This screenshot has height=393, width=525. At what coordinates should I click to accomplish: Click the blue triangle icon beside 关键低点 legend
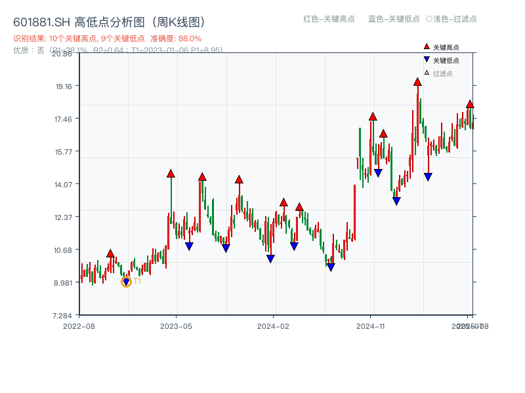click(427, 60)
